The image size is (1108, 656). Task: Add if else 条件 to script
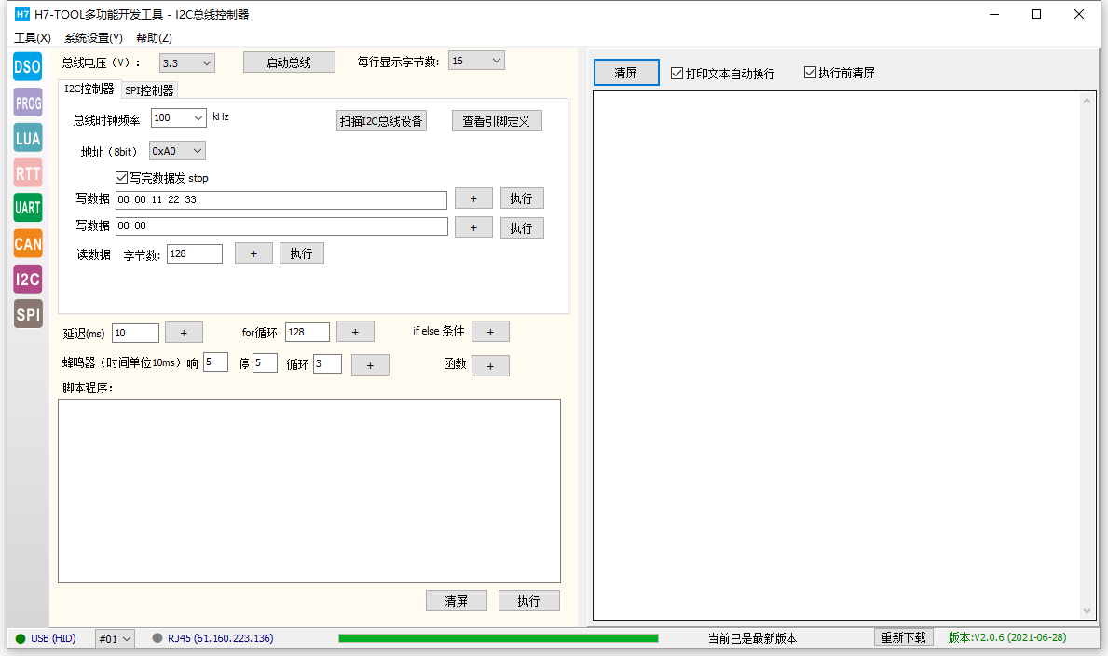click(490, 332)
